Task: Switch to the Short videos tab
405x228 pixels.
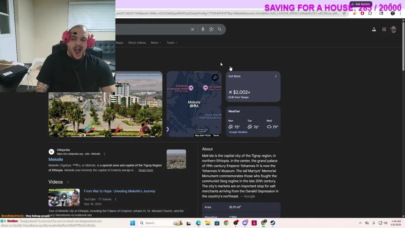Action: coord(137,43)
